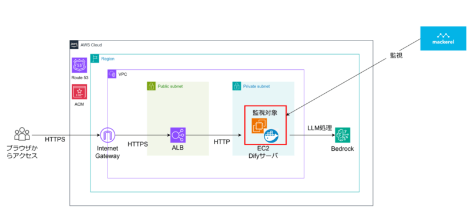Click the 'EC2 Difyサーバ' label

263,152
